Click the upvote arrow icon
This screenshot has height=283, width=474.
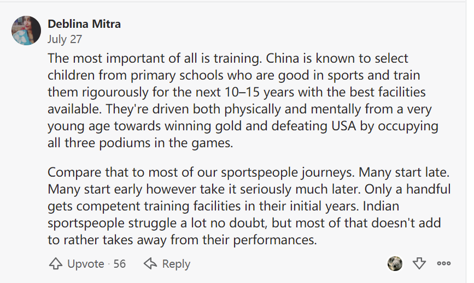[x=55, y=264]
